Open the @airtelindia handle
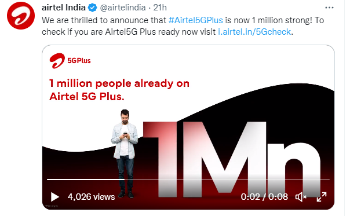 coord(123,8)
